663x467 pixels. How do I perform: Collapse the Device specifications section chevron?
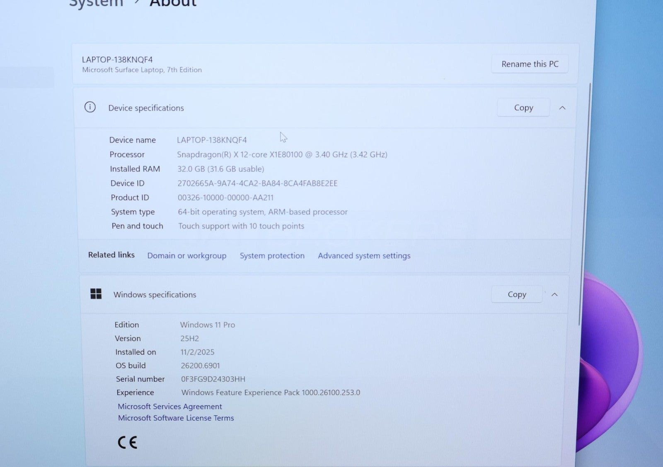(x=562, y=108)
